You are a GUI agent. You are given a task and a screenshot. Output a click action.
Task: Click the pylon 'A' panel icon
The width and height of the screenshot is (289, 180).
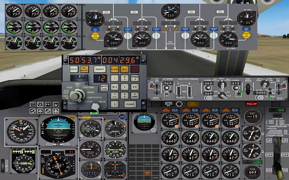(40, 104)
